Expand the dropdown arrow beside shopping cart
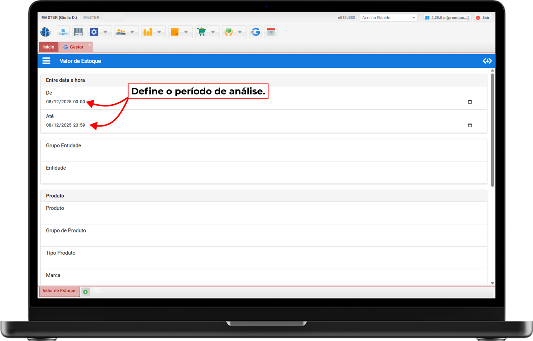This screenshot has height=341, width=533. click(x=213, y=32)
